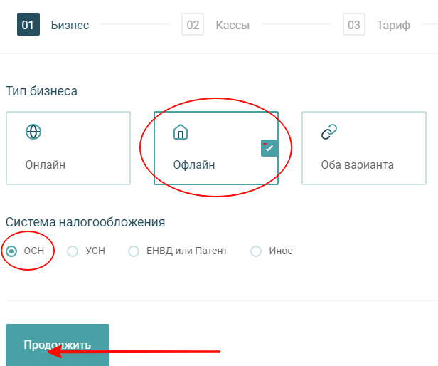Open step 01 Бизнес tab
Screen dimensions: 438x366
(53, 24)
